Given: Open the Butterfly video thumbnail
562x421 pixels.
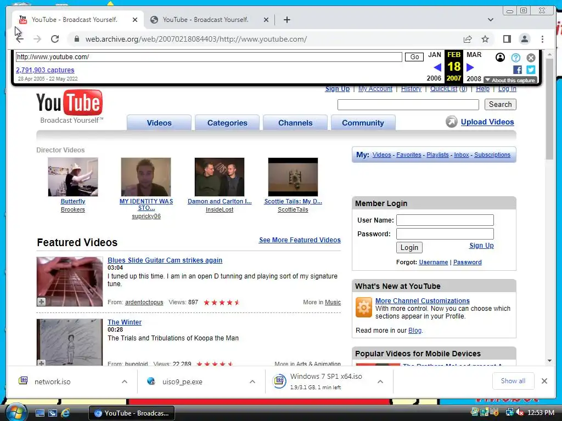Looking at the screenshot, I should click(x=73, y=177).
